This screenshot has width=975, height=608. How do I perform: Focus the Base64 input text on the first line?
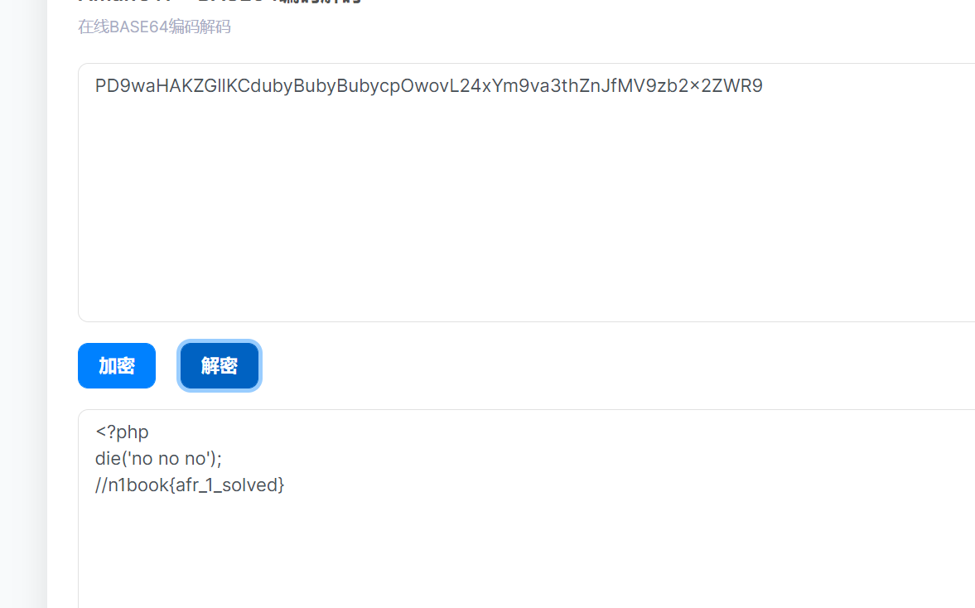click(428, 86)
